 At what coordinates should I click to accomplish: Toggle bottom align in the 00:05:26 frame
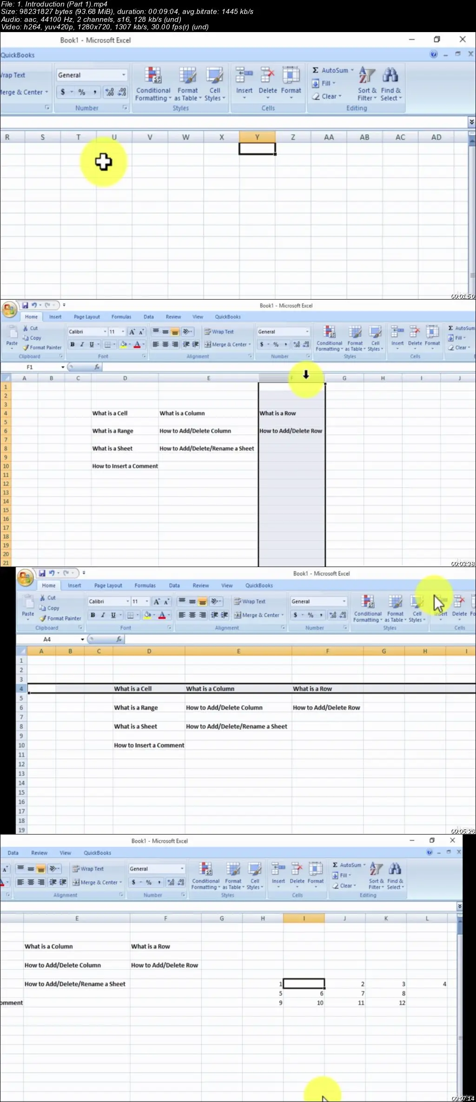203,601
